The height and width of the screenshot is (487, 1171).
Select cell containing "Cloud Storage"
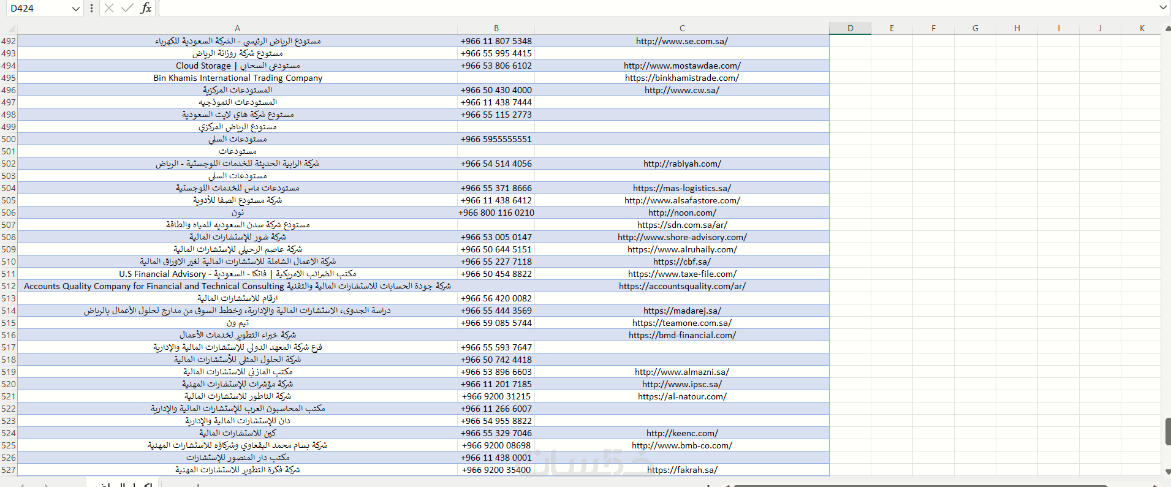237,66
